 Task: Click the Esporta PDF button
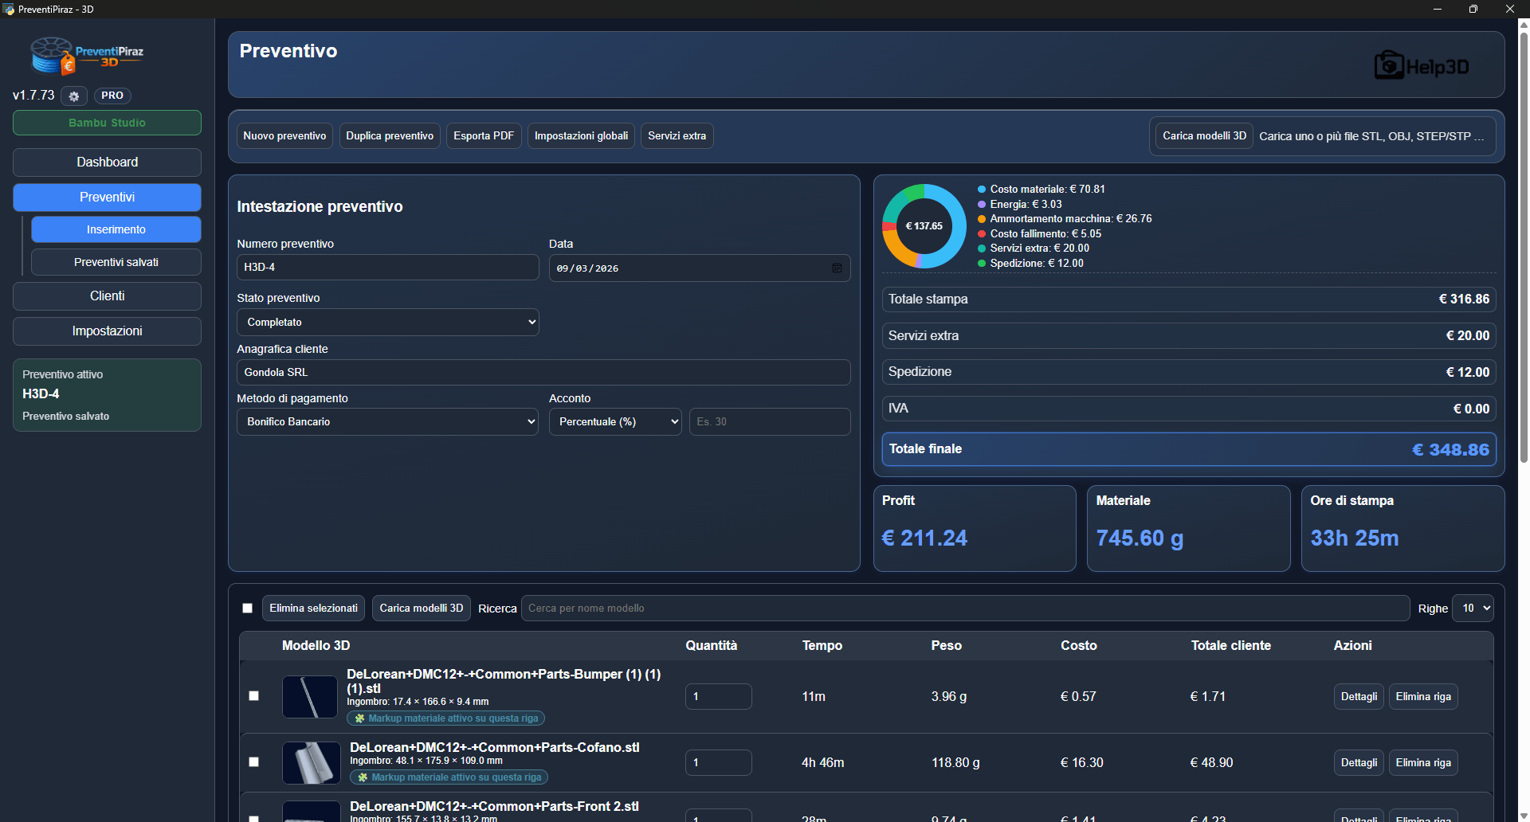[484, 136]
